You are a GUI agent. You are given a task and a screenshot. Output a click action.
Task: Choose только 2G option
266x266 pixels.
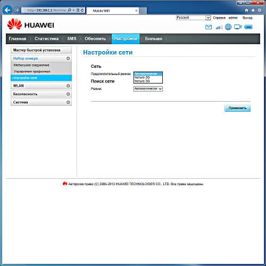click(148, 78)
